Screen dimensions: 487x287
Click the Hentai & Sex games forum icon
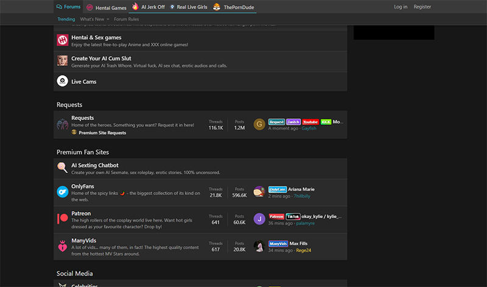(63, 40)
